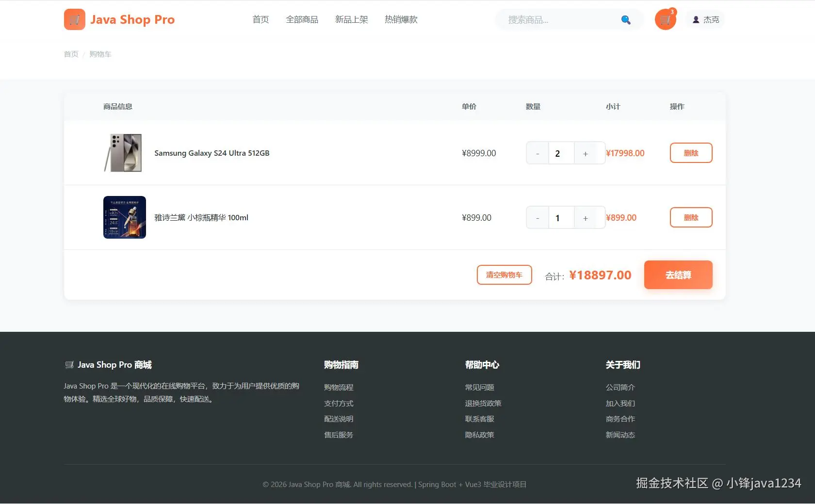Open 全部商品 in the navigation bar
Image resolution: width=815 pixels, height=504 pixels.
[302, 19]
